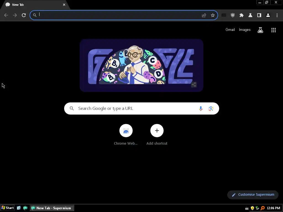Toggle the side panel icon
Screen dimensions: 283x212
tap(259, 15)
